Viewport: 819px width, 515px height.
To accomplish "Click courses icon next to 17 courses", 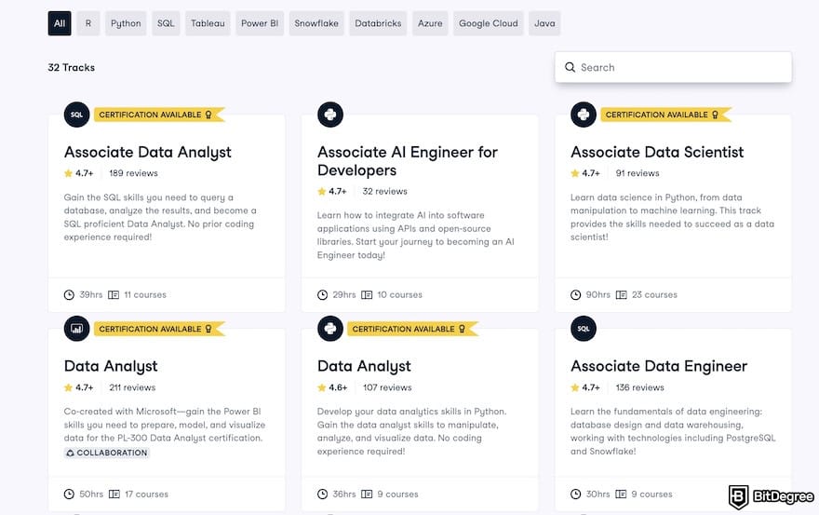I will [x=114, y=495].
